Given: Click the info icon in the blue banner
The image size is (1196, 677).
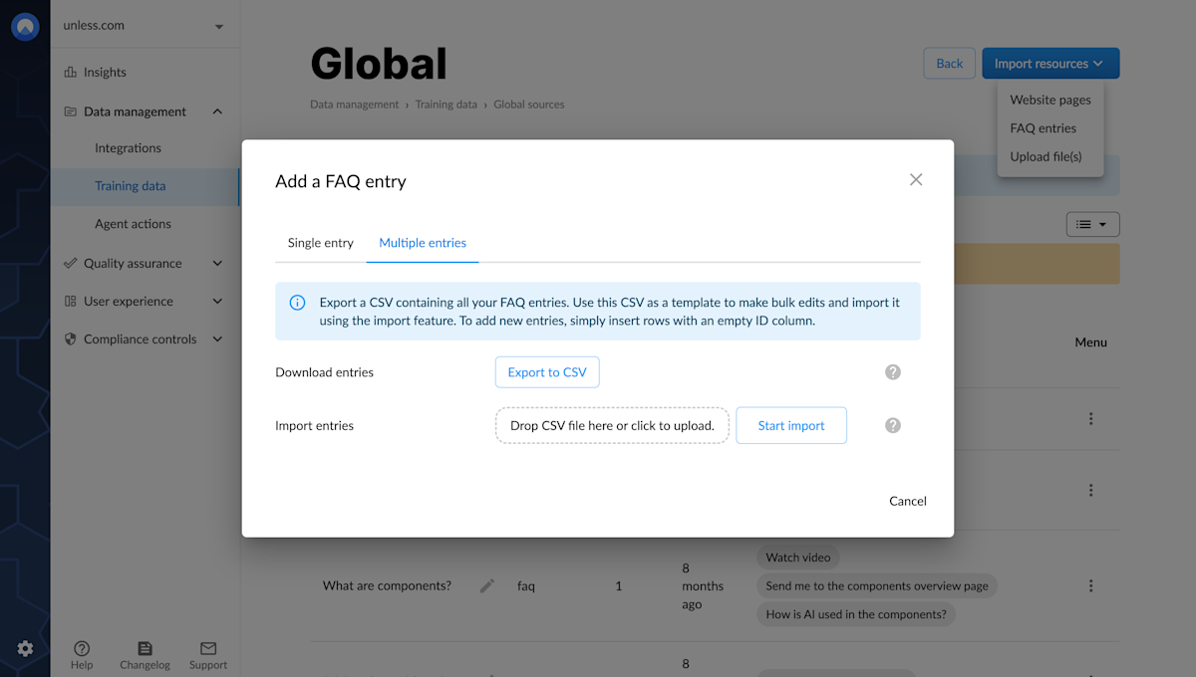Looking at the screenshot, I should point(297,303).
